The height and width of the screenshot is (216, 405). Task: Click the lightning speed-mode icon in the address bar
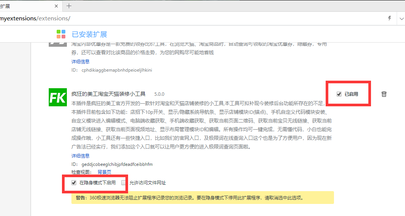click(x=390, y=18)
